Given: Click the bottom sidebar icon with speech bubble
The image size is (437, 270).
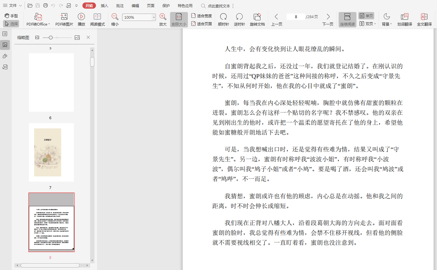Looking at the screenshot, I should tap(5, 67).
